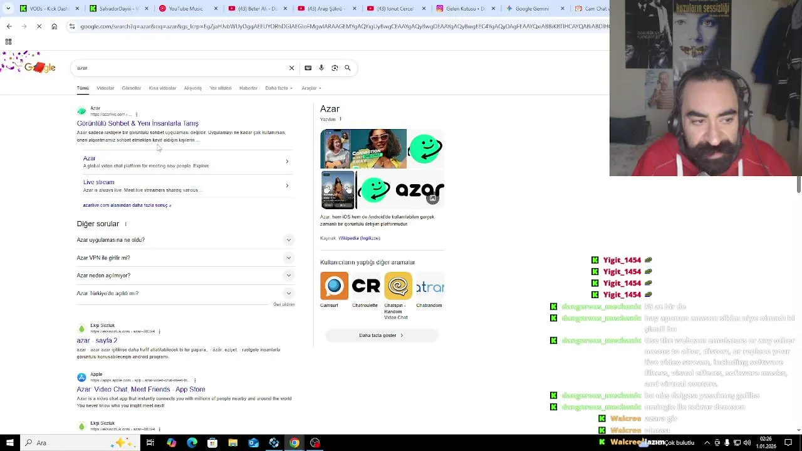This screenshot has width=802, height=451.
Task: Click 'Daha fazla göster' button
Action: pyautogui.click(x=382, y=336)
